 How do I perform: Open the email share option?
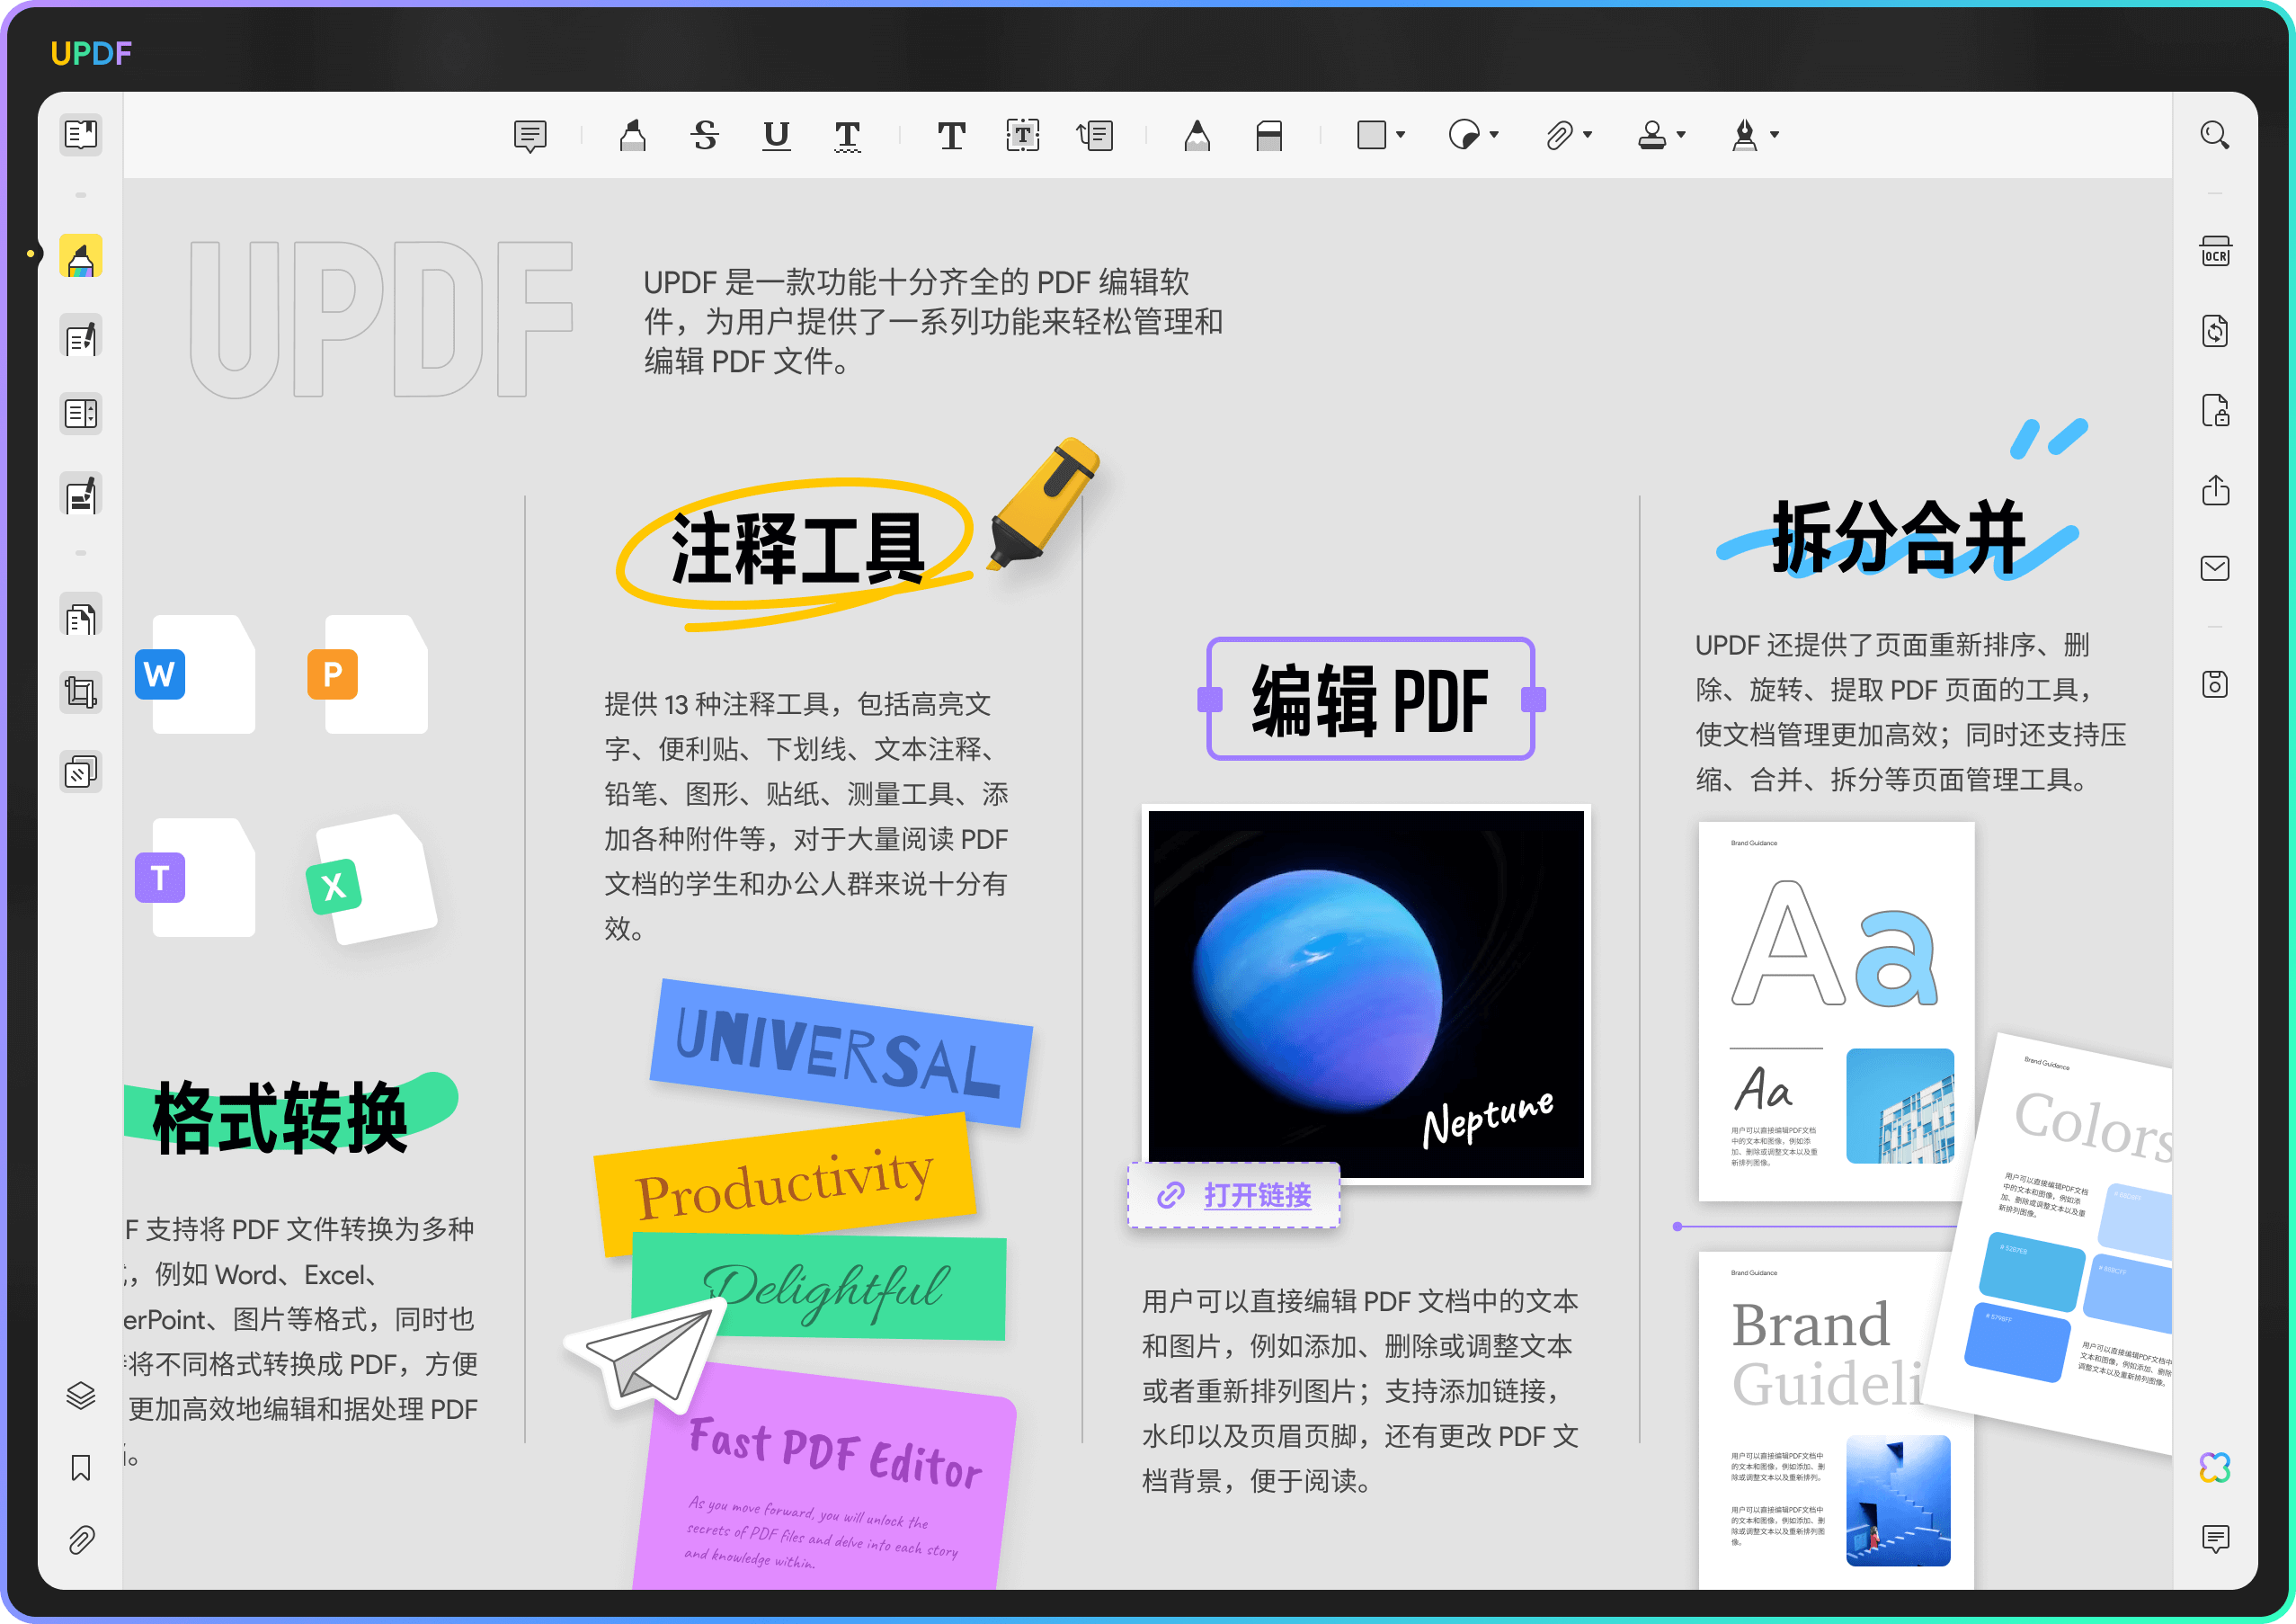click(x=2214, y=568)
